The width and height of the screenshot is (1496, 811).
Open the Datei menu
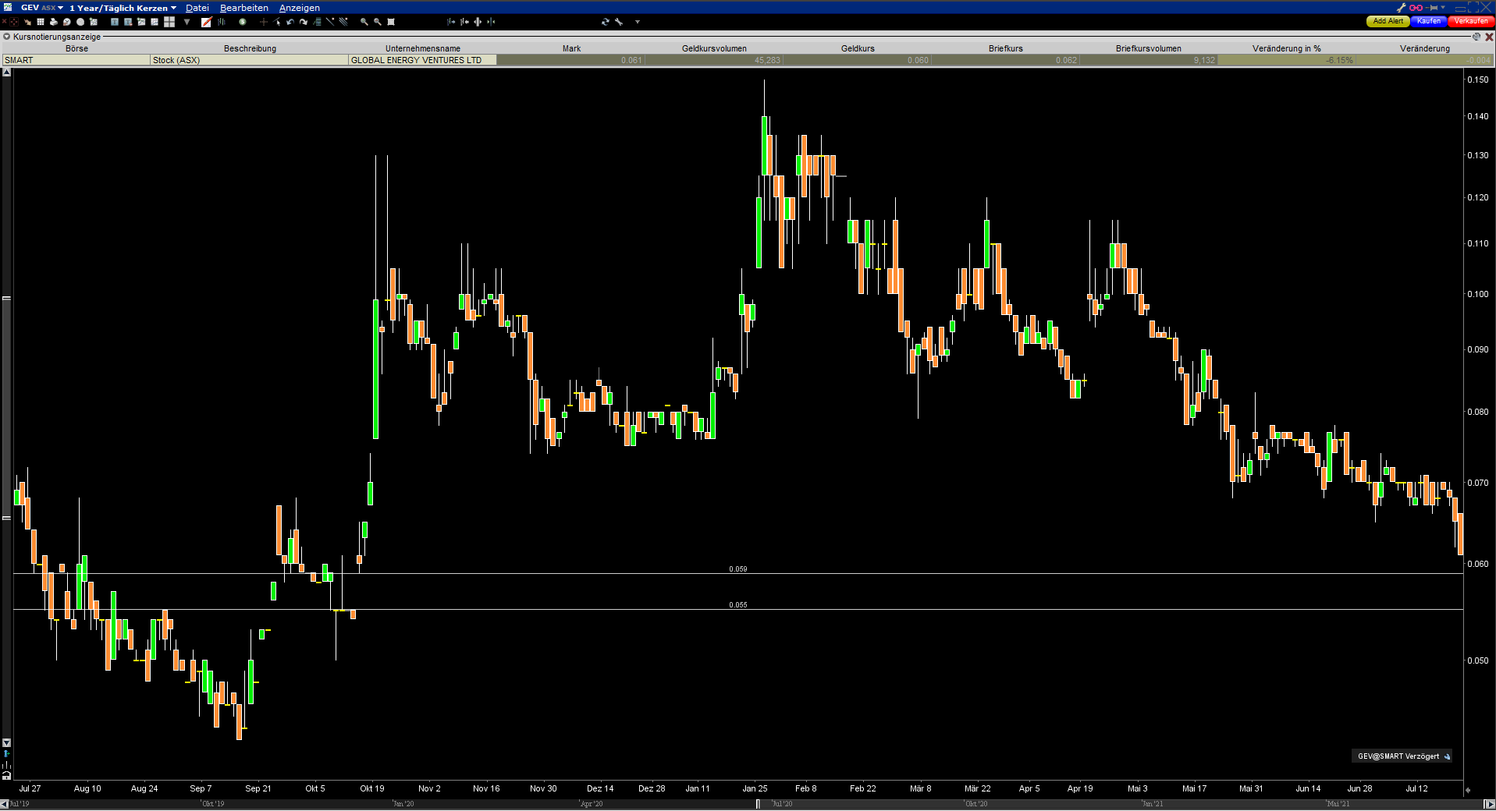click(x=197, y=8)
